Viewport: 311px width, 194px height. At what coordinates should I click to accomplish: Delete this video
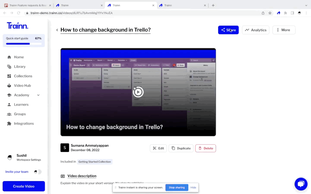click(x=206, y=148)
